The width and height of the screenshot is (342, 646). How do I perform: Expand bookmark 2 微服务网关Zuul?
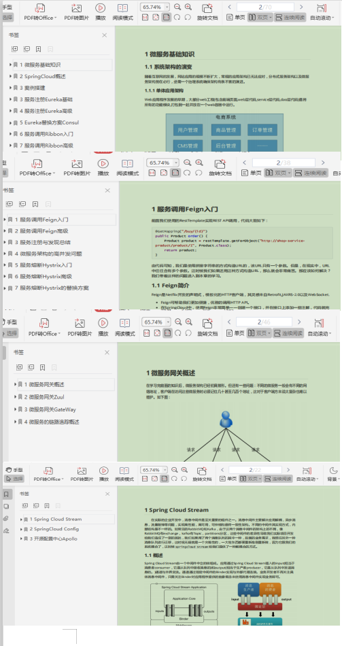coord(15,396)
